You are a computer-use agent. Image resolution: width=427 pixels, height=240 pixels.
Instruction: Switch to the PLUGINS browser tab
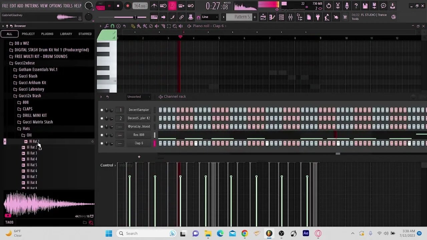[47, 34]
